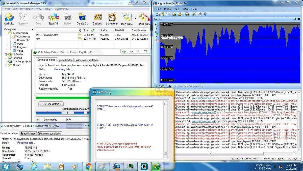This screenshot has height=171, width=303.
Task: Click first www.phcorner.net:443 log link
Action: 204,98
